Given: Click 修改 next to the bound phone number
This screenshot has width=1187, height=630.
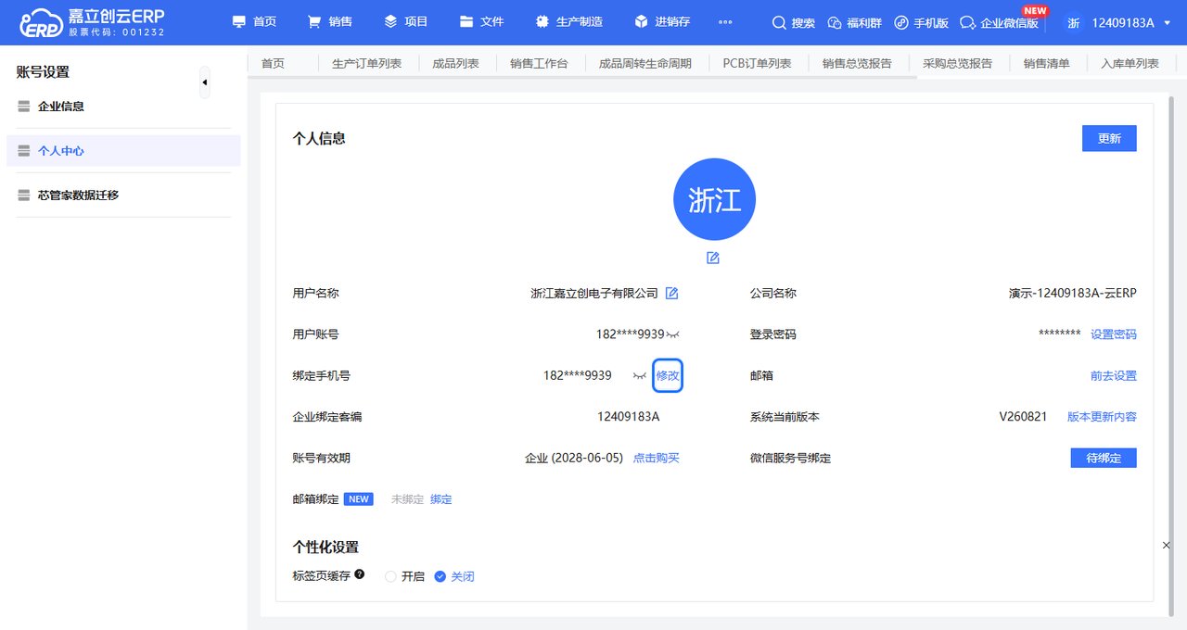Looking at the screenshot, I should pyautogui.click(x=668, y=375).
